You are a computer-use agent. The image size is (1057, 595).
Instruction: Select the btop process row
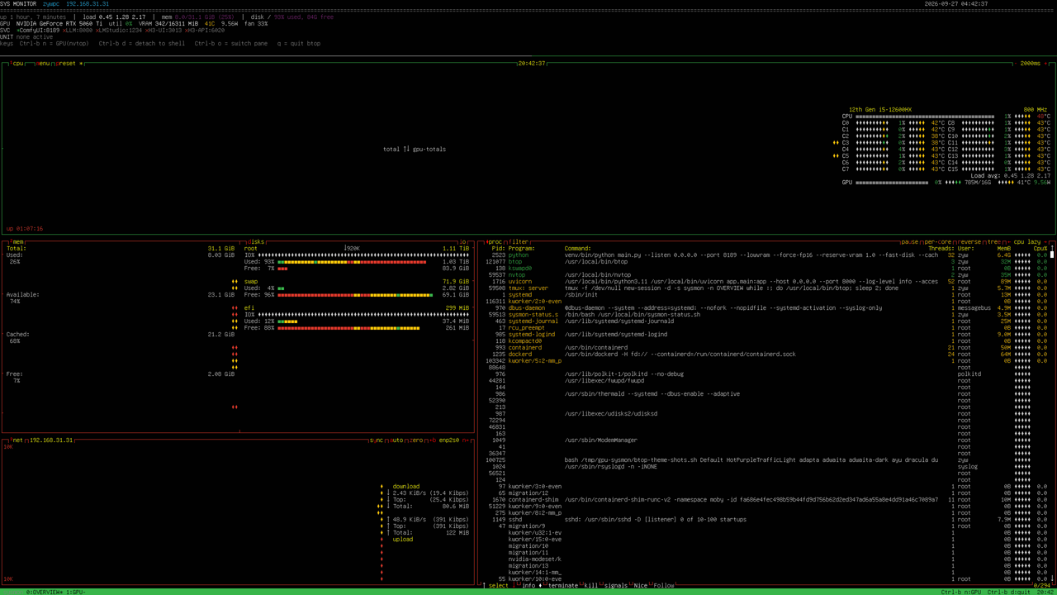tap(768, 262)
